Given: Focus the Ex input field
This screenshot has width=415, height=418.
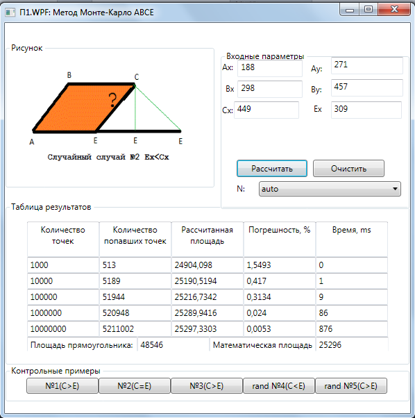Looking at the screenshot, I should coord(366,110).
